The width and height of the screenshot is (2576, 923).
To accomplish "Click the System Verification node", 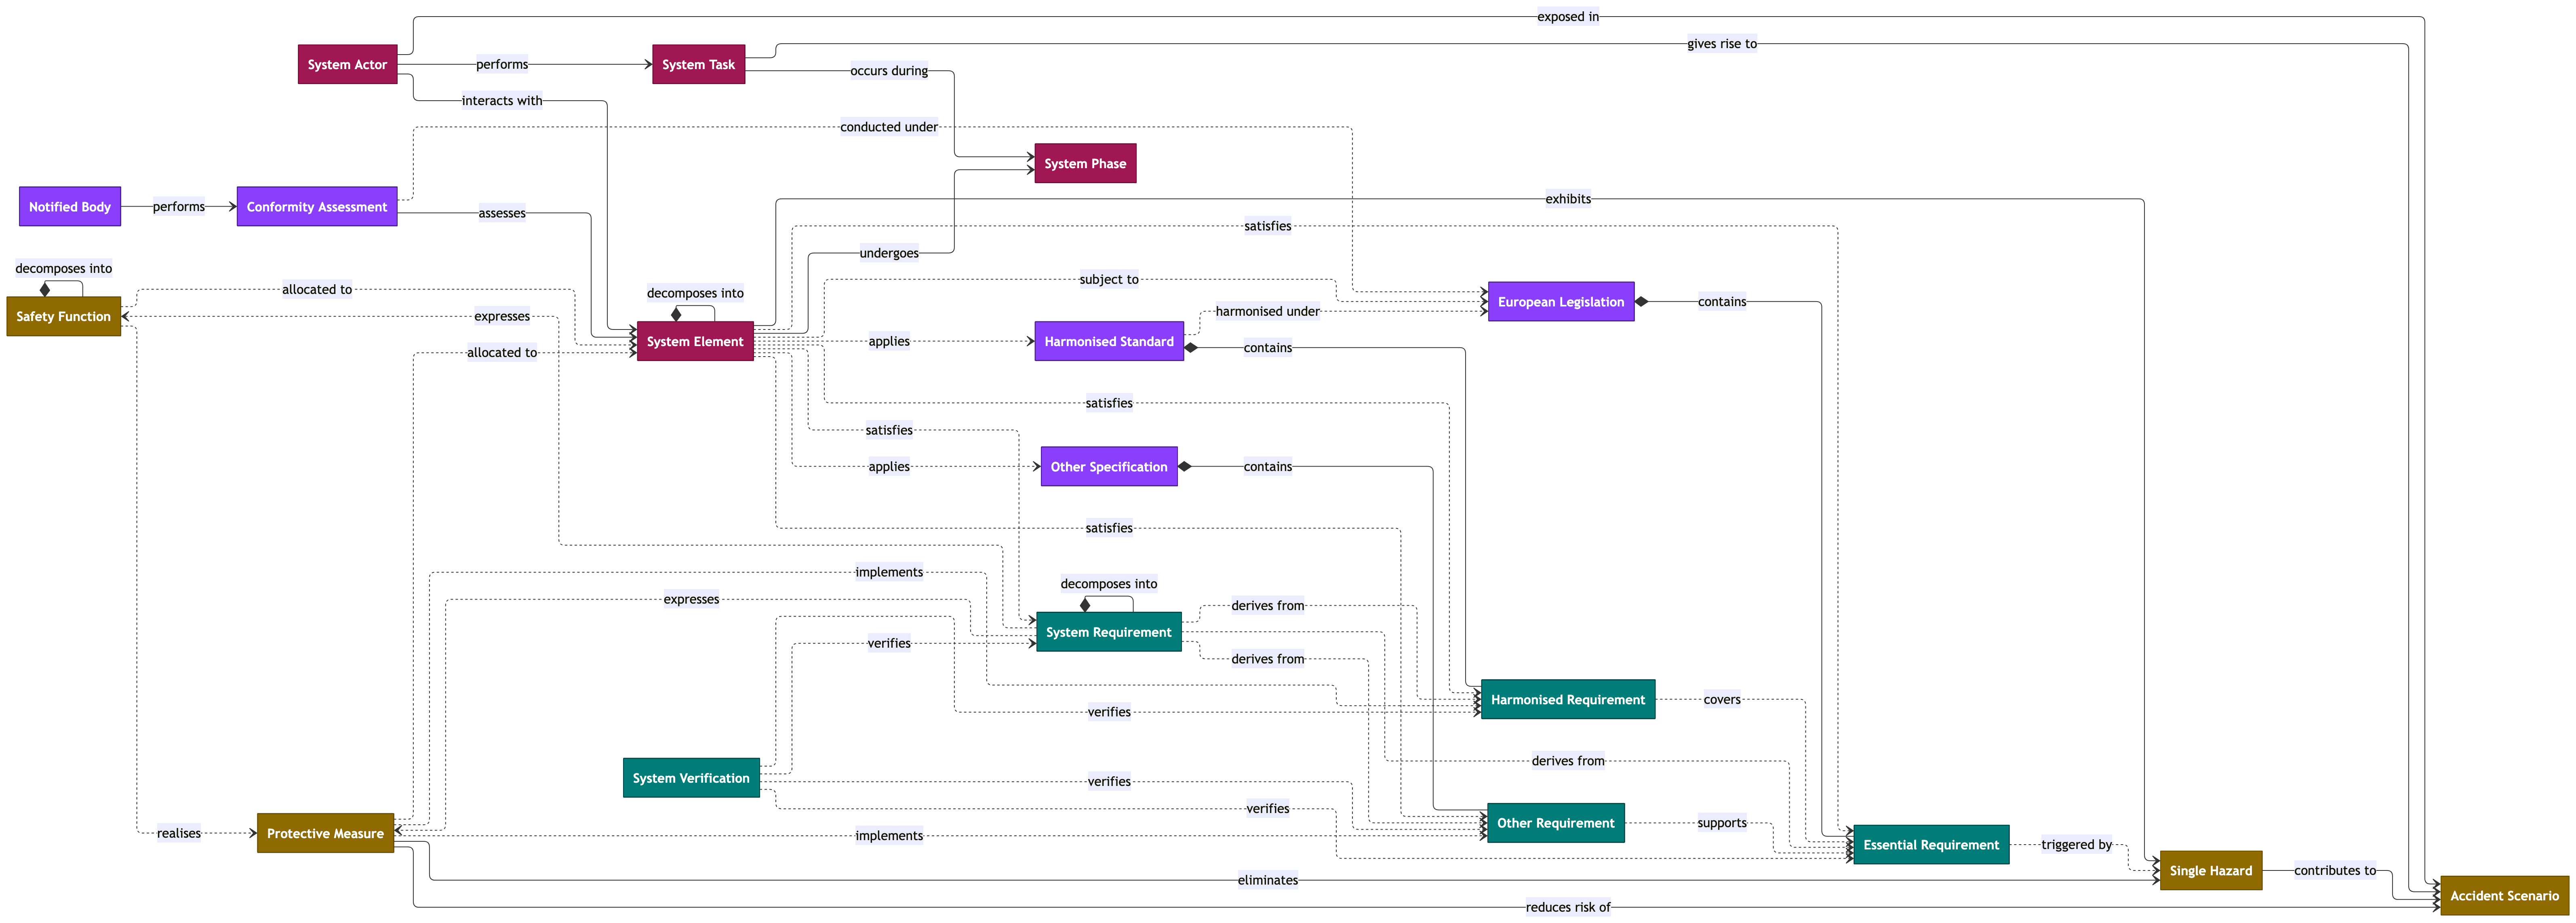I will click(691, 778).
